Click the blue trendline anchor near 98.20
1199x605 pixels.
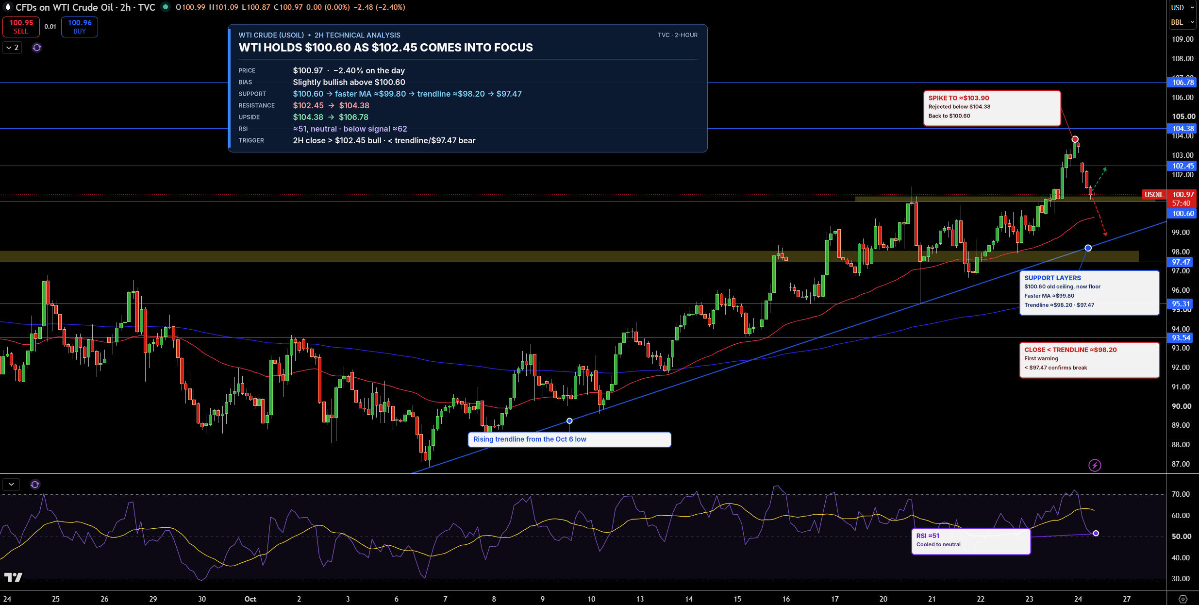[1088, 248]
